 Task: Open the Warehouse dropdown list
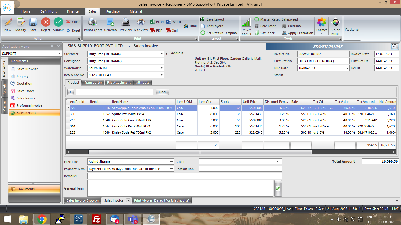162,68
